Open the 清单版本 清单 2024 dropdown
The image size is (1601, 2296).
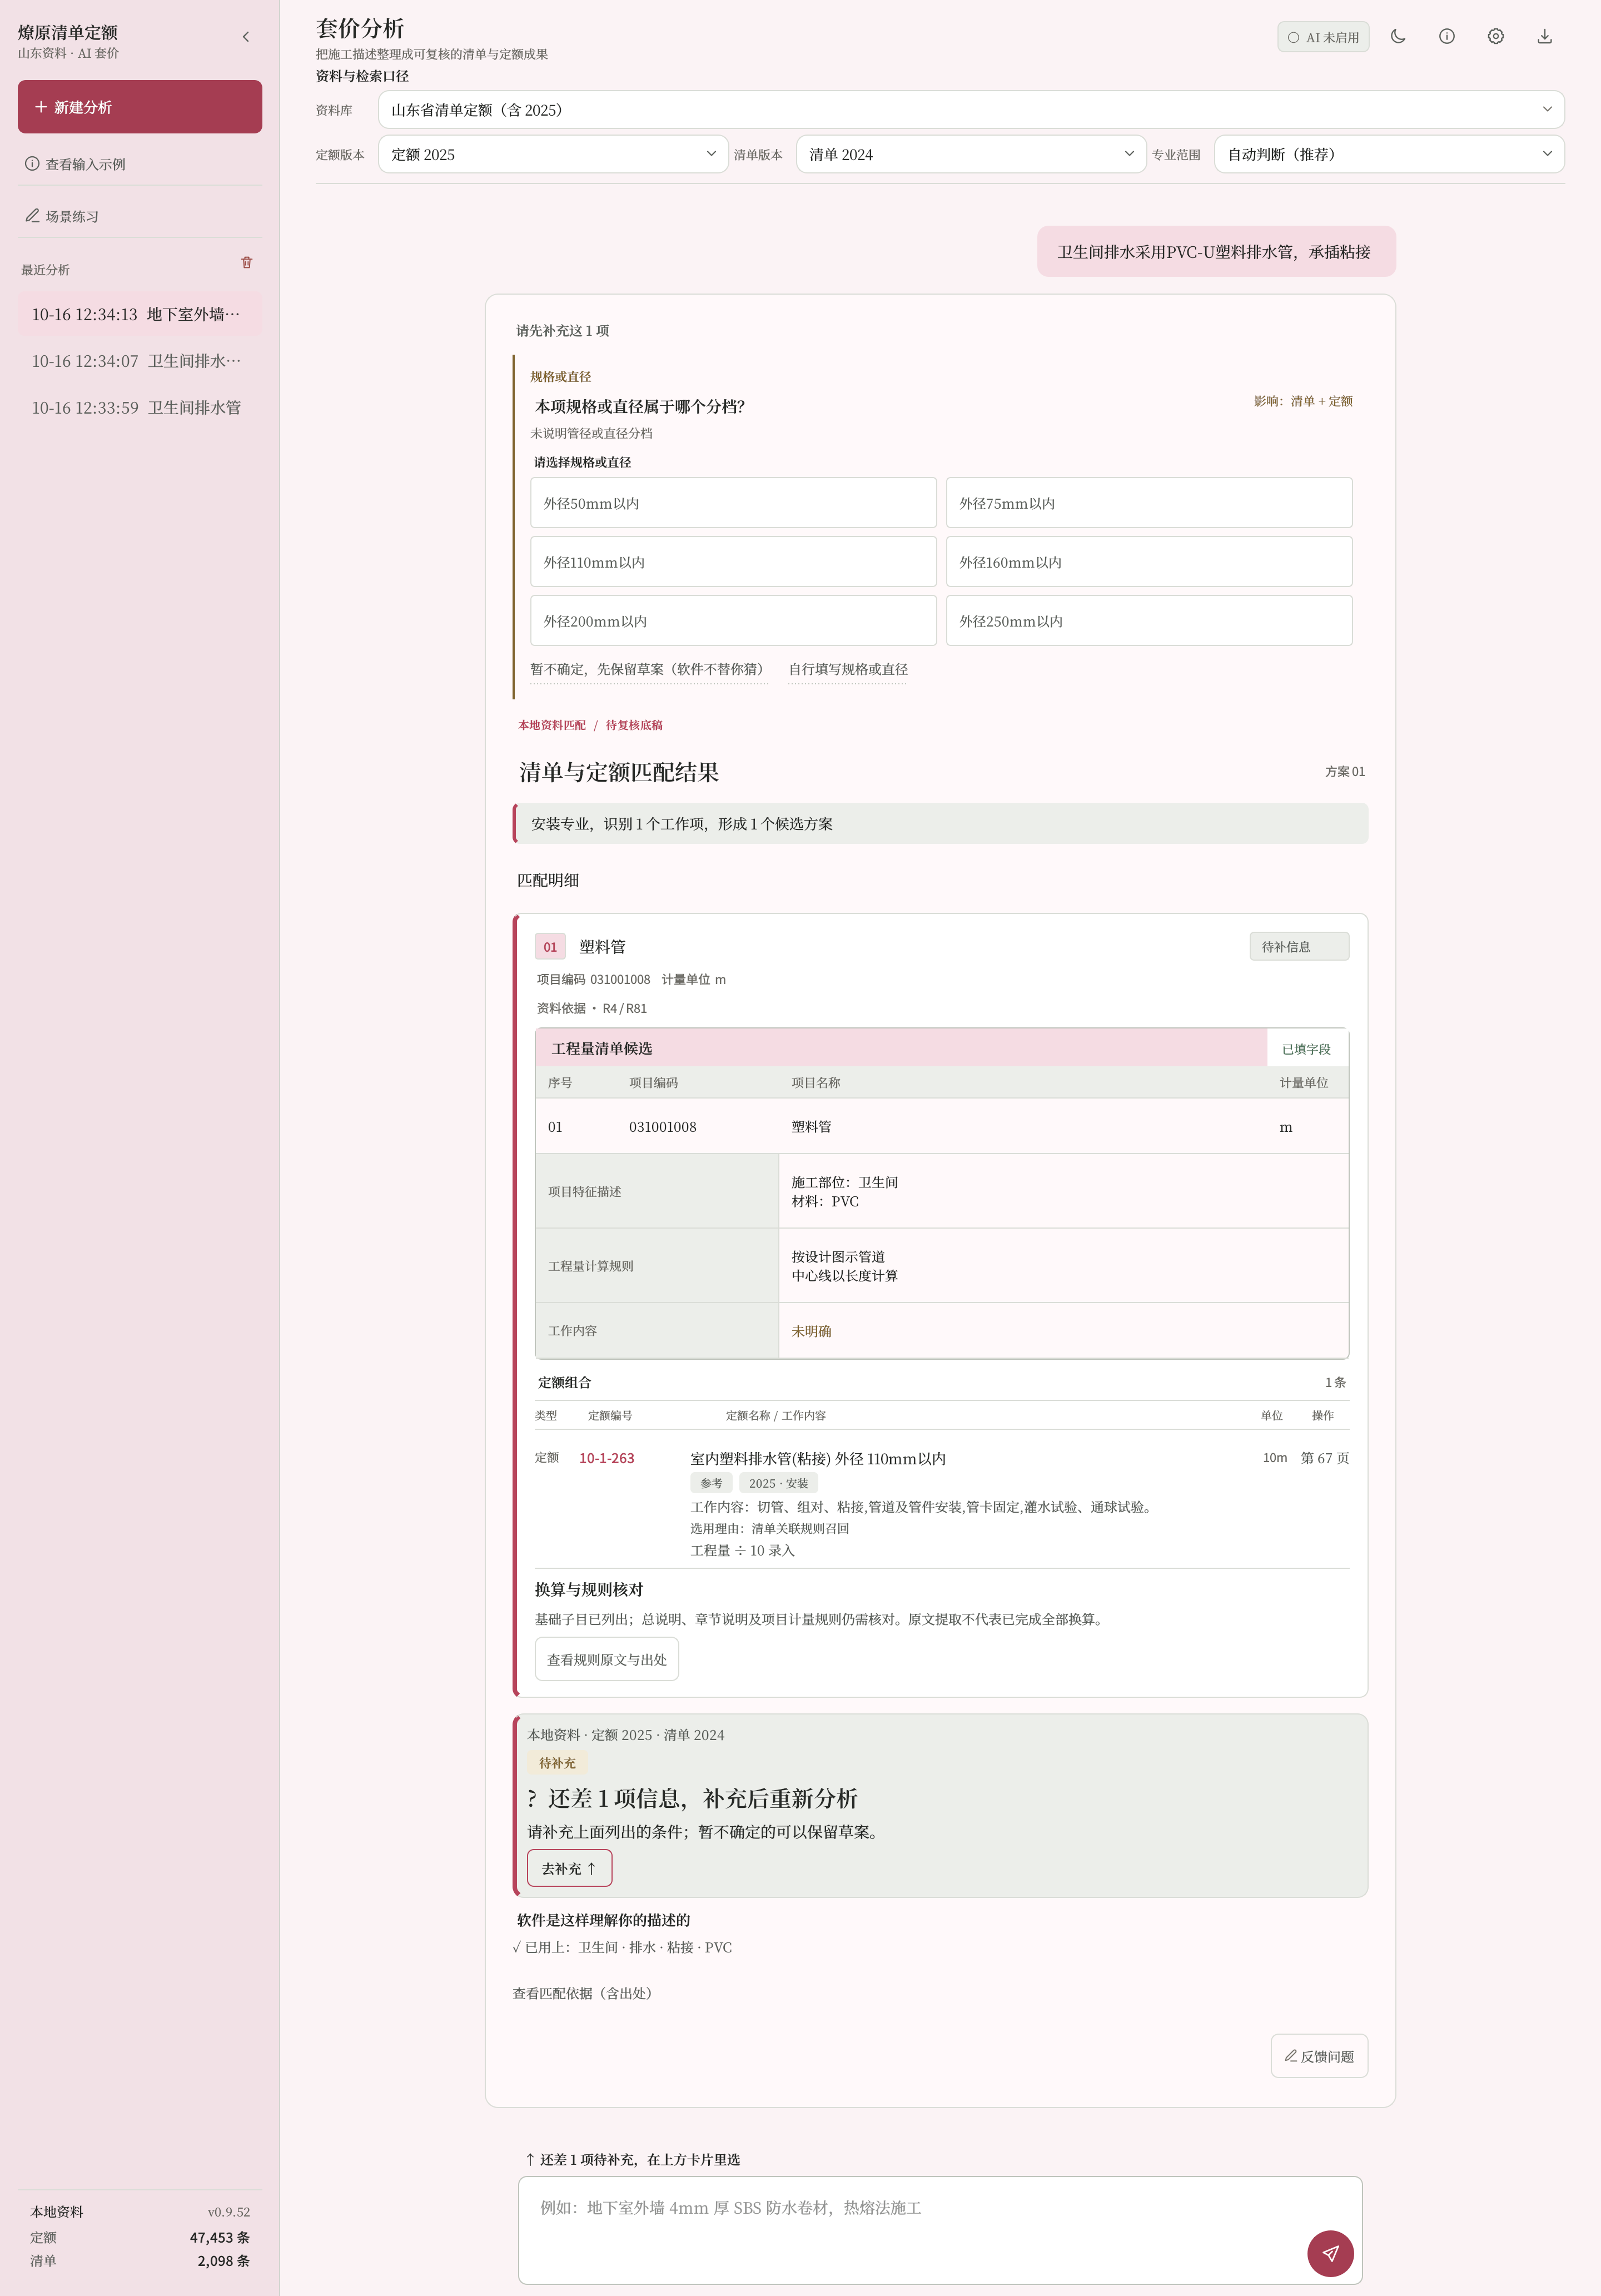(x=971, y=154)
